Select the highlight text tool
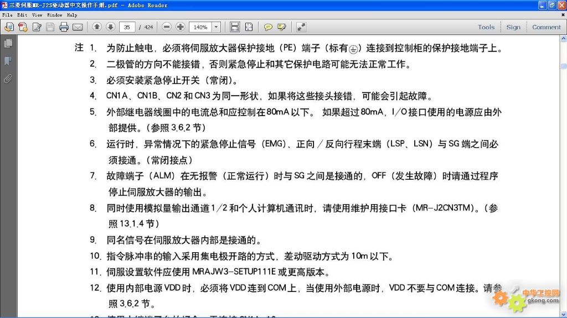 click(x=282, y=27)
